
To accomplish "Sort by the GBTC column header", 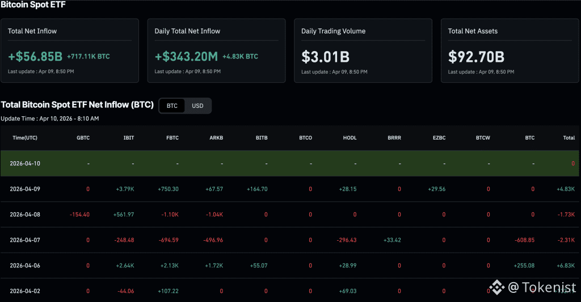I will tap(83, 138).
